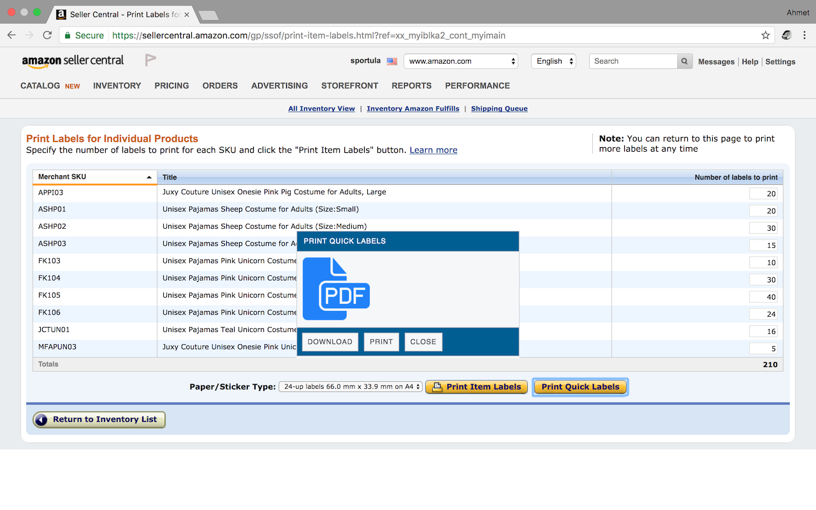The image size is (816, 510).
Task: Click the Search input field
Action: point(633,61)
